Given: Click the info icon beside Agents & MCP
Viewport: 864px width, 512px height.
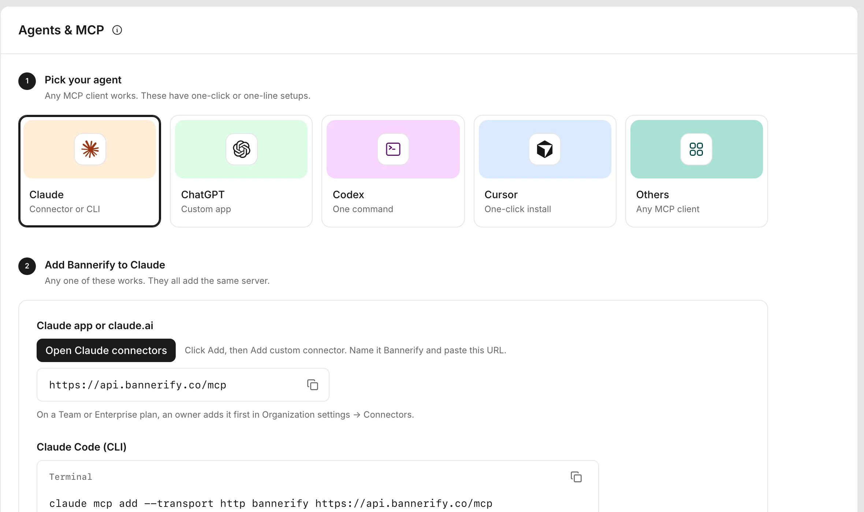Looking at the screenshot, I should (117, 30).
